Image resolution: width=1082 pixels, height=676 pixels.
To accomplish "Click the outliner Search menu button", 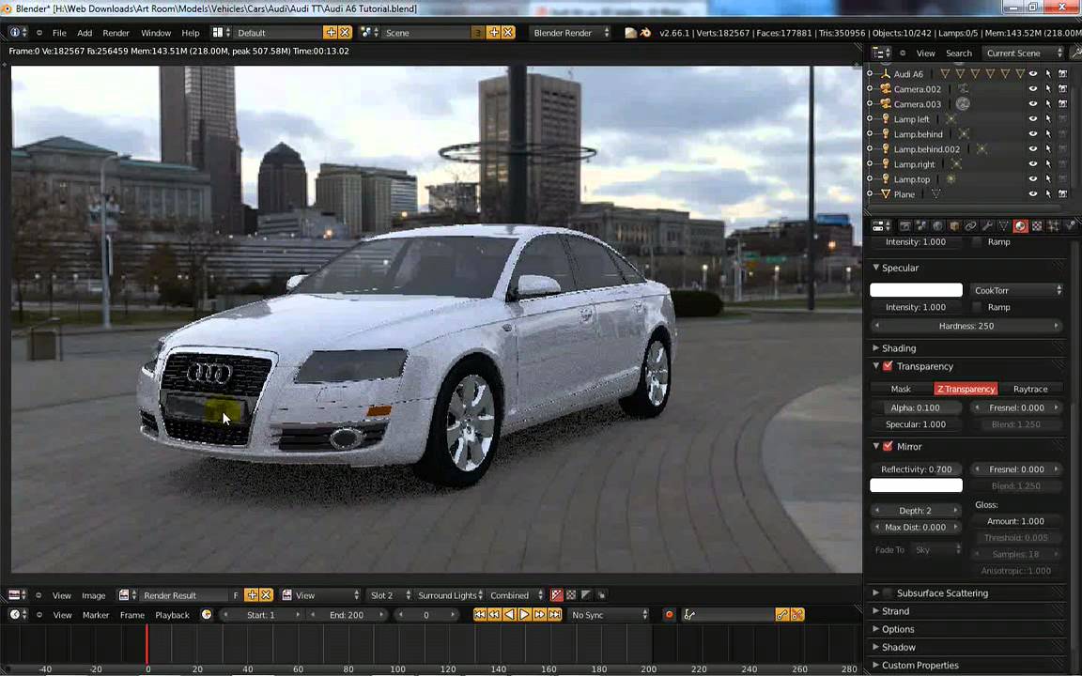I will coord(958,54).
